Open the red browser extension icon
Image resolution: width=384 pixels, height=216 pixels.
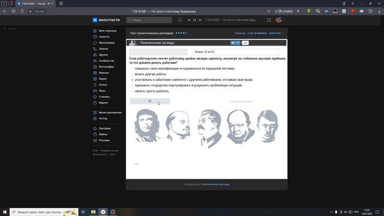(353, 11)
